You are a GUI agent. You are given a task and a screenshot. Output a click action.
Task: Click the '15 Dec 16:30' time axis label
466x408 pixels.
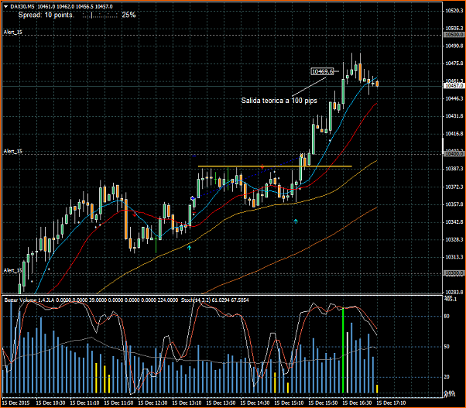(357, 403)
